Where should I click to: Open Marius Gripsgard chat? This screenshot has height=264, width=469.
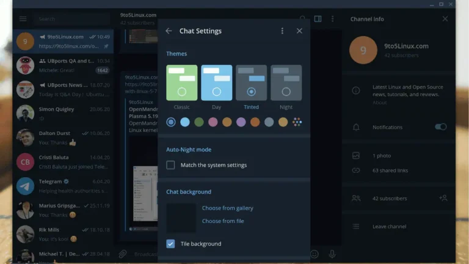63,210
